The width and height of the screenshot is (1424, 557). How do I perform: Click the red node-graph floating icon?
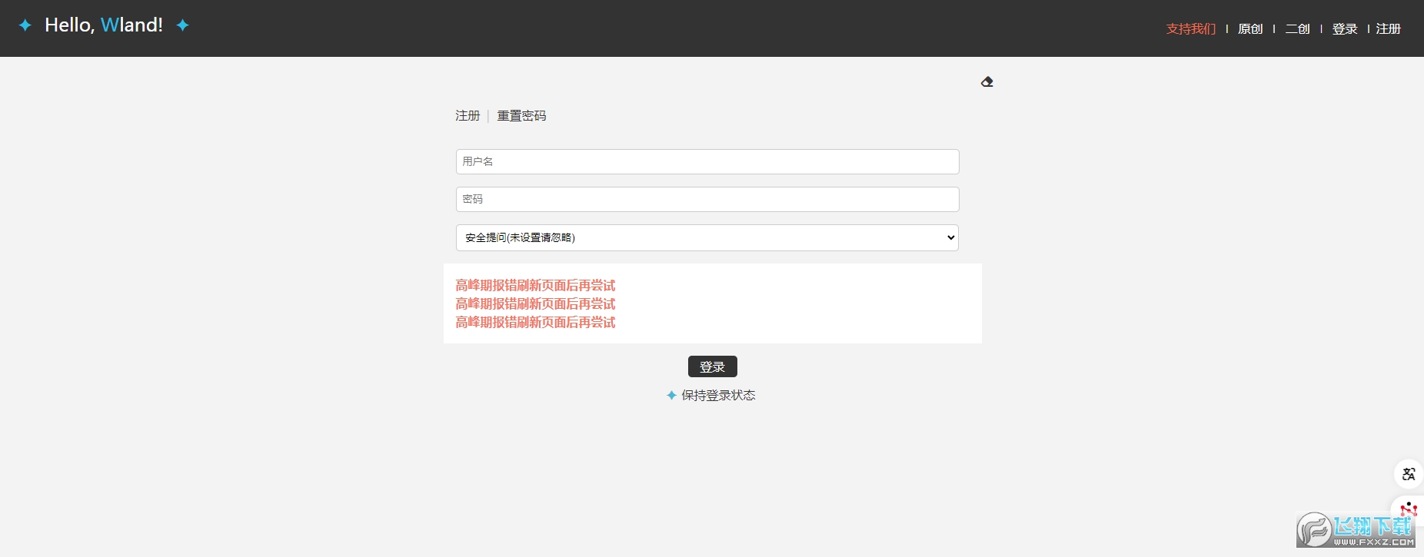tap(1408, 509)
